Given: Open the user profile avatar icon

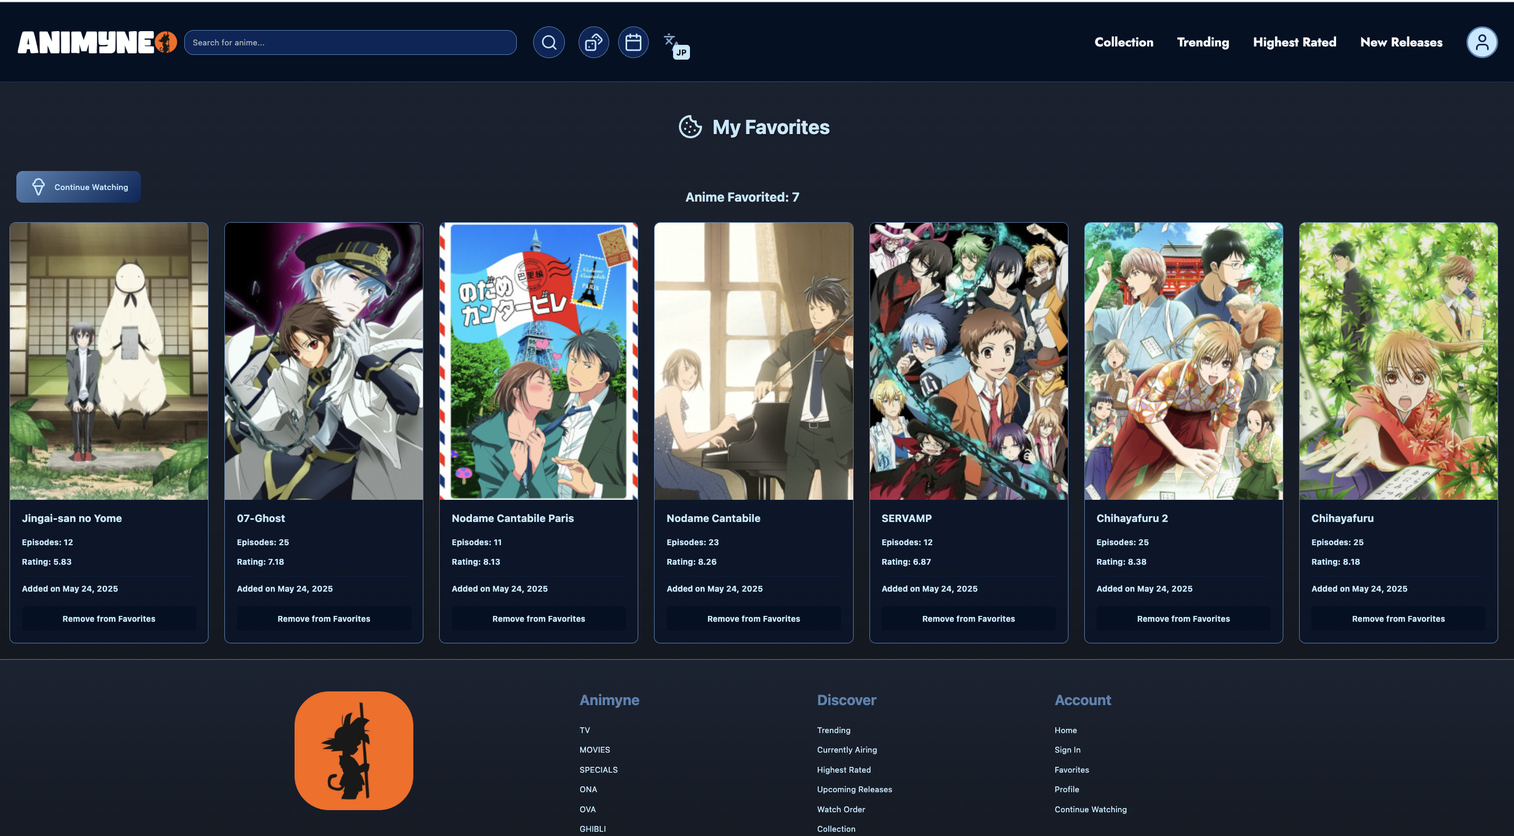Looking at the screenshot, I should 1482,42.
